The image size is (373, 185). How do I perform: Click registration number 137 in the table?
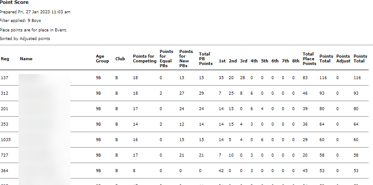[4, 78]
